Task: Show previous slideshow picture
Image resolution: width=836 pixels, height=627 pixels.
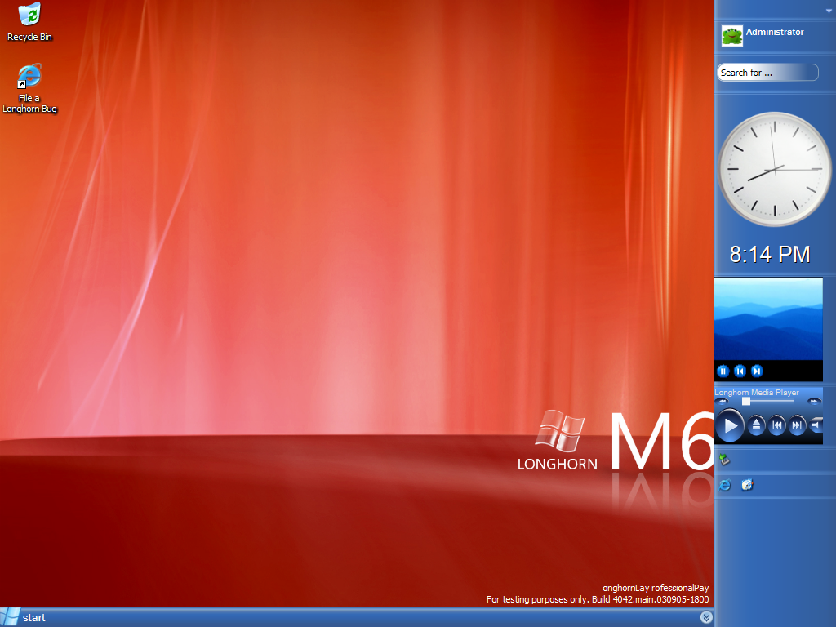Action: pos(740,371)
